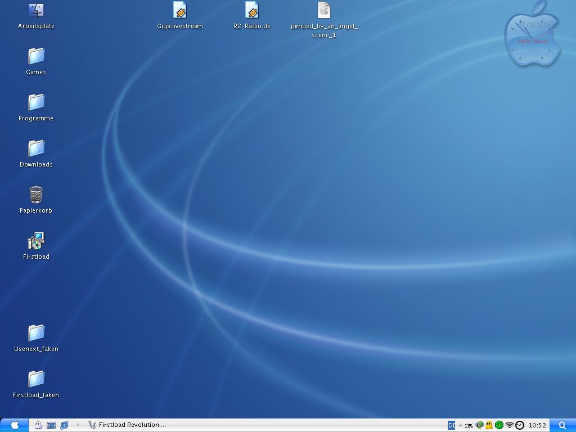The width and height of the screenshot is (576, 432).
Task: Select the pimped_by_an_angel_scene_1 file
Action: pyautogui.click(x=324, y=20)
